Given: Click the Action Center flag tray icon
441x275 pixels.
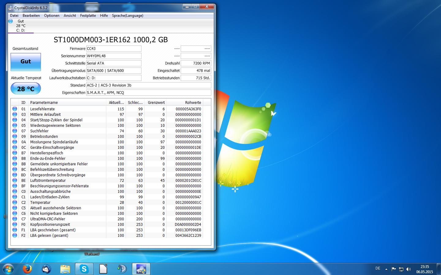Looking at the screenshot, I should (394, 269).
